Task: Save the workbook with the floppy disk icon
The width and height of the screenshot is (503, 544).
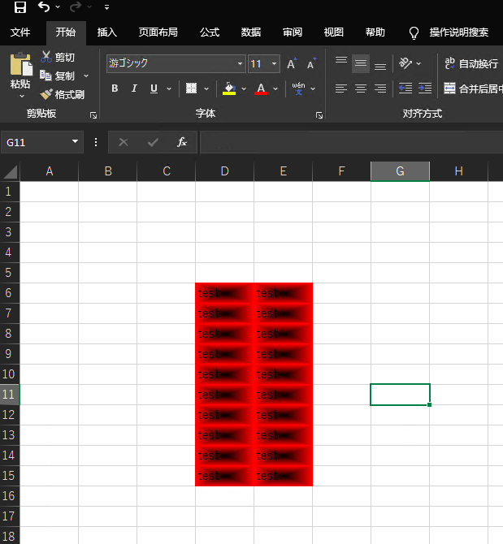Action: (x=20, y=7)
